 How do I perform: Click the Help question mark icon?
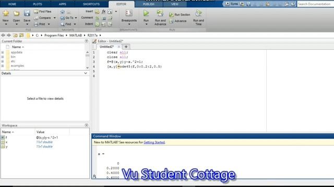coord(293,4)
